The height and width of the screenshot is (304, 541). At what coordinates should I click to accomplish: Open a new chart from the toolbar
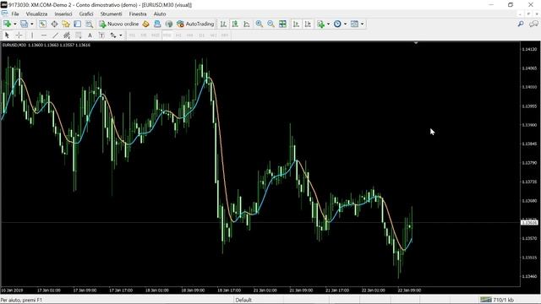pos(8,24)
